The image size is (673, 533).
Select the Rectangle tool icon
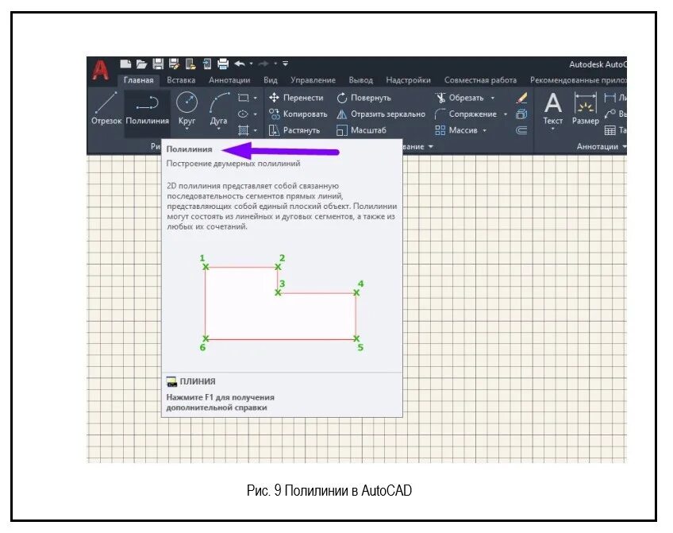coord(244,98)
